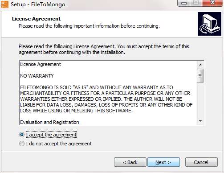The width and height of the screenshot is (224, 173).
Task: Click the FileToMongo icon in title bar
Action: tap(4, 4)
